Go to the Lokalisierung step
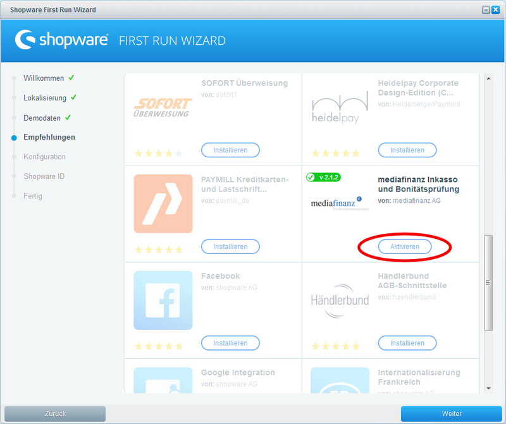Screen dimensions: 506x424 45,98
